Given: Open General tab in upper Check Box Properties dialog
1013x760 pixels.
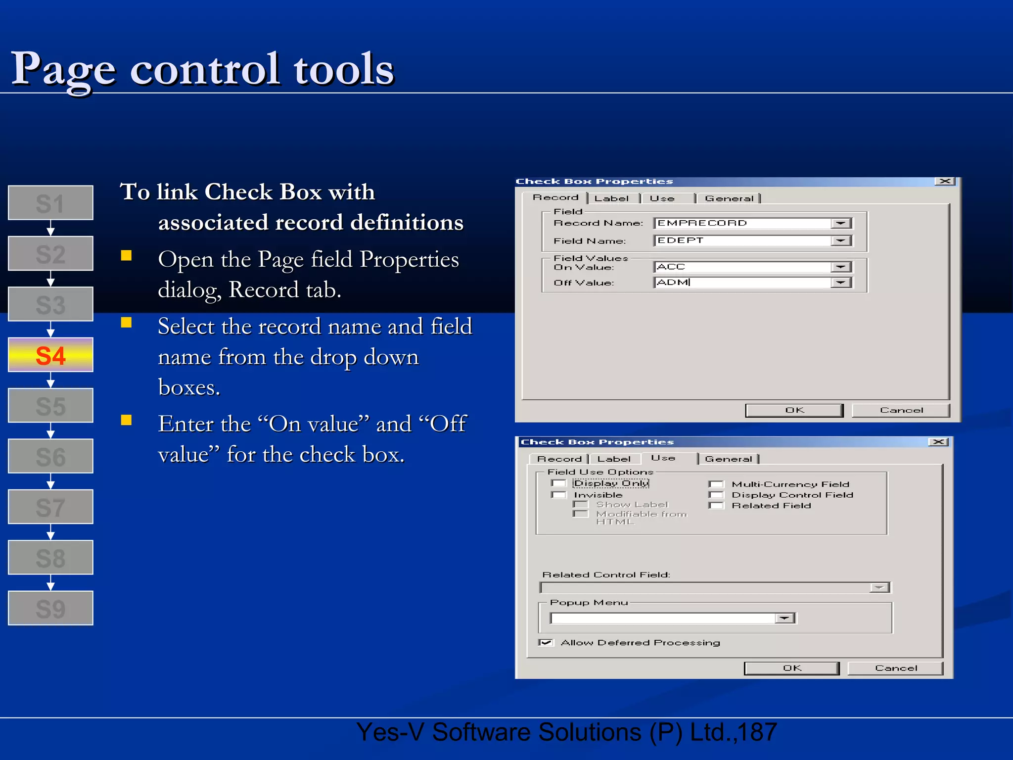Looking at the screenshot, I should click(729, 198).
